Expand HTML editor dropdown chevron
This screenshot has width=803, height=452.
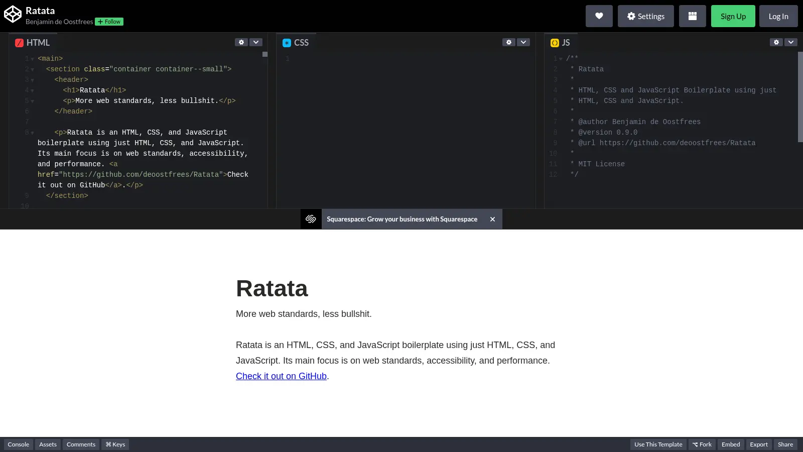coord(256,42)
